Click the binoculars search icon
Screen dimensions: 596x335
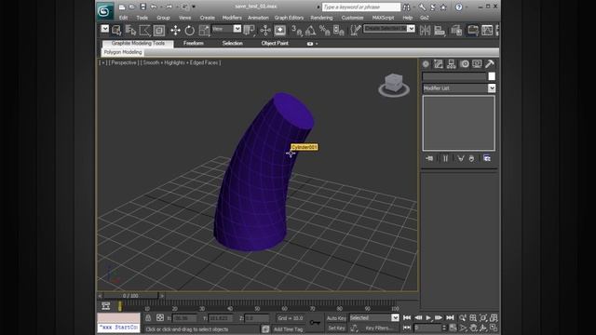[x=406, y=7]
